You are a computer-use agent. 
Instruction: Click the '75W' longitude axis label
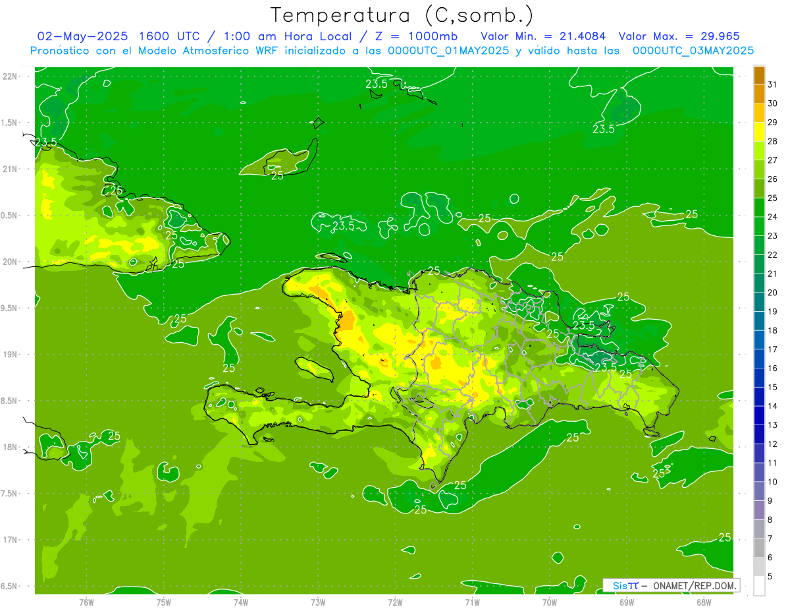tap(164, 602)
